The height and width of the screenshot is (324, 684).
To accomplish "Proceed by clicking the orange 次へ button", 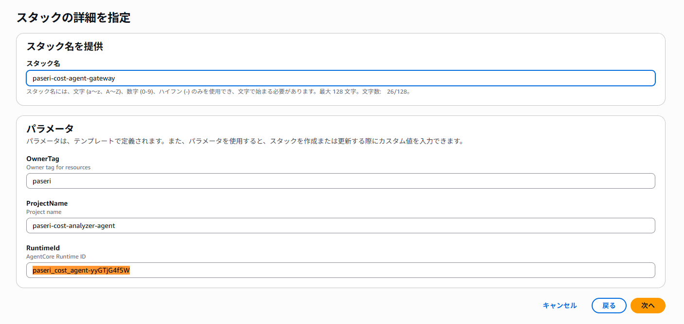I will tap(648, 306).
